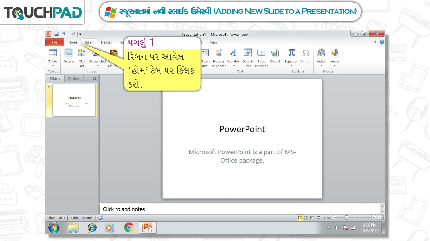Open Header & Footer dialog

pyautogui.click(x=219, y=58)
